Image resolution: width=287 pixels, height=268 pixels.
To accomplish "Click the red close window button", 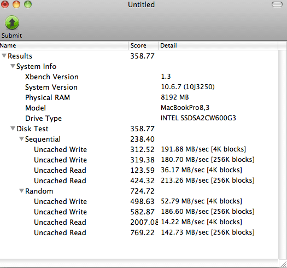I will pyautogui.click(x=5, y=4).
